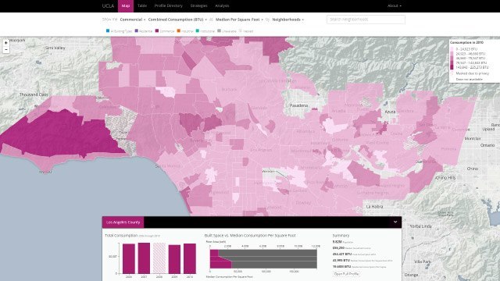Click the 9.82M population summary value

click(337, 242)
